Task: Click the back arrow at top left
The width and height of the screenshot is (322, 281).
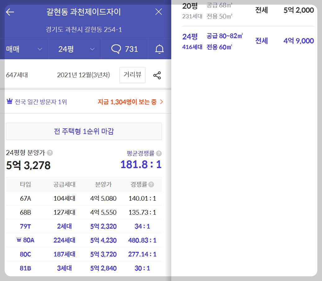Action: tap(10, 11)
